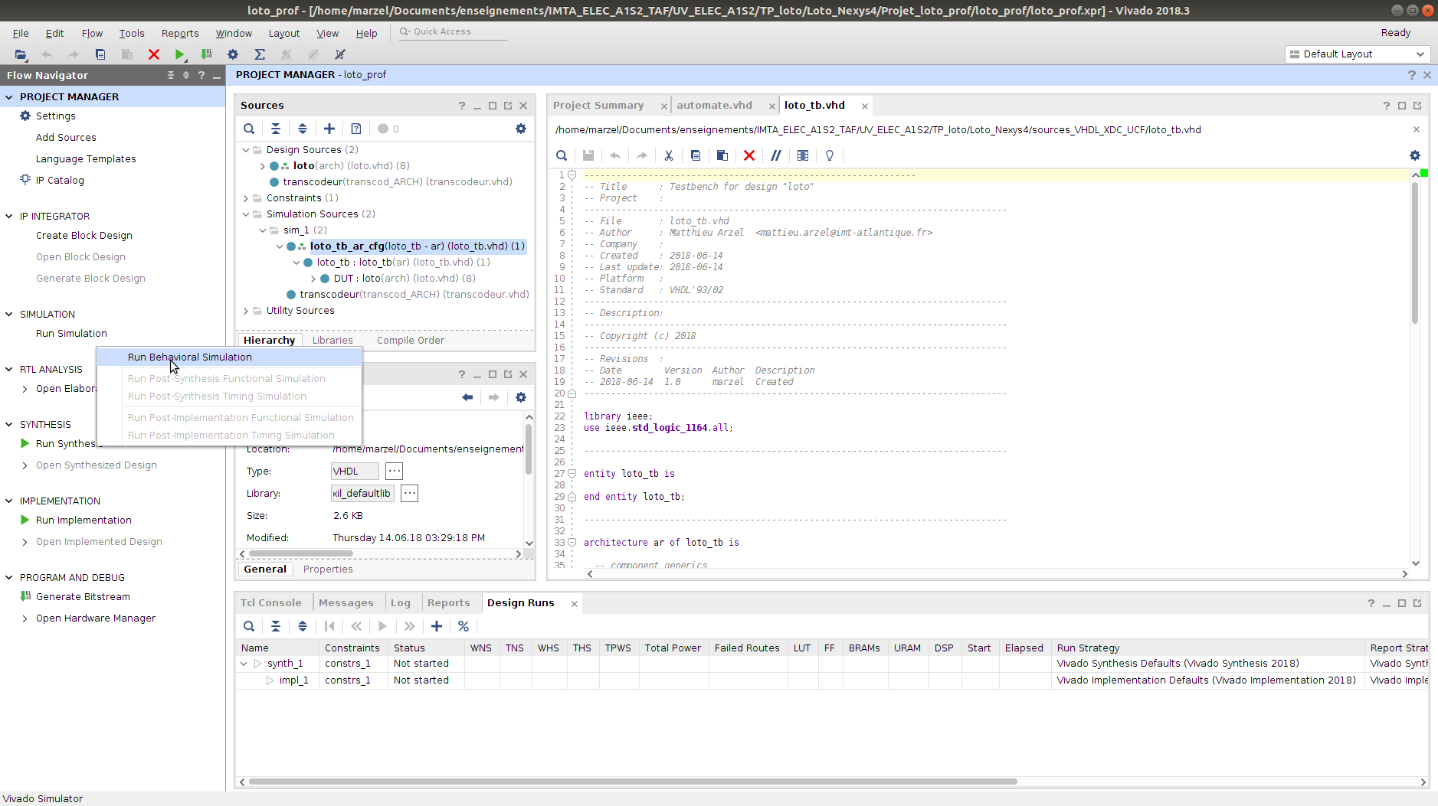Open the Default Layout dropdown
This screenshot has width=1438, height=806.
(1357, 54)
